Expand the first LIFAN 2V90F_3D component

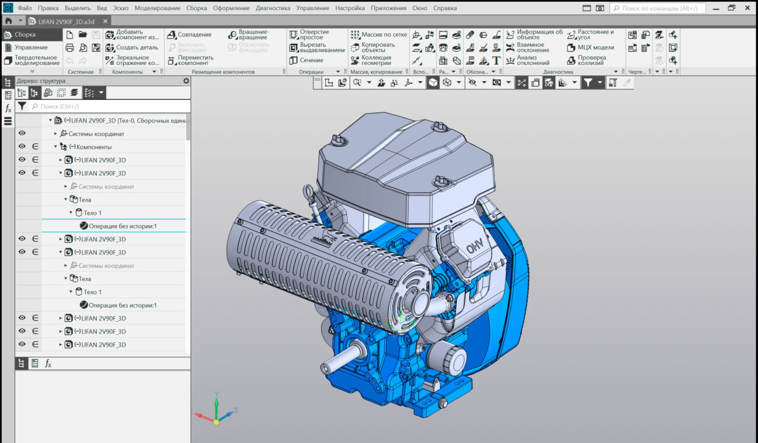point(60,160)
